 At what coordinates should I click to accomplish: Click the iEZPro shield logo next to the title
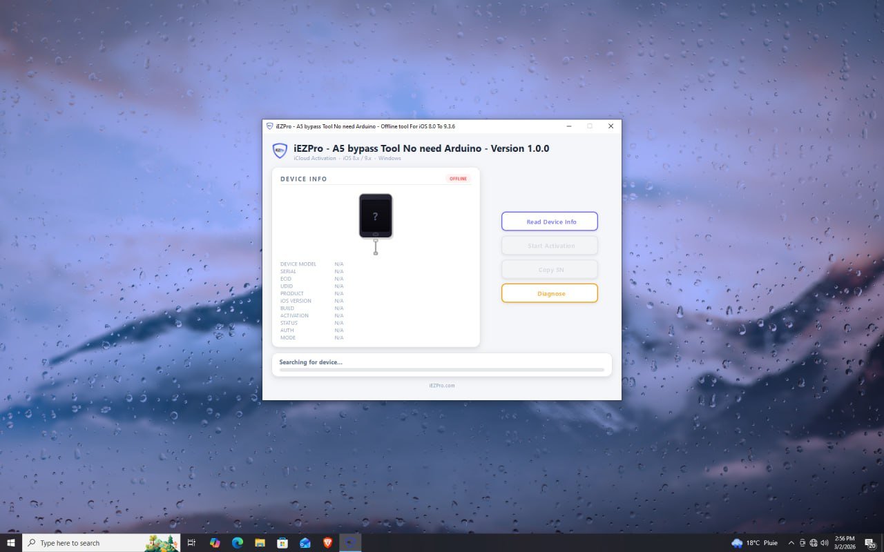click(x=280, y=150)
